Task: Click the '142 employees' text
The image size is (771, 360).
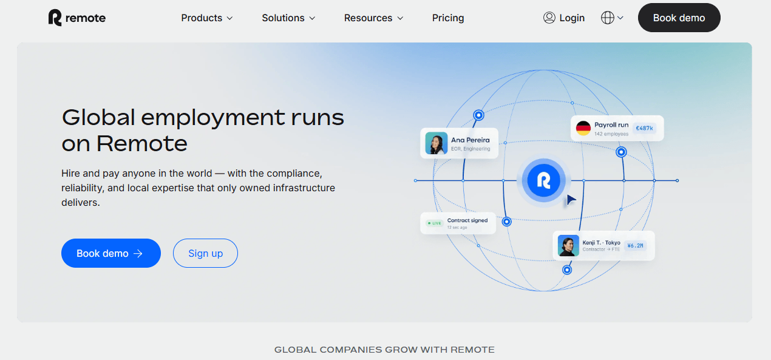Action: pyautogui.click(x=611, y=134)
